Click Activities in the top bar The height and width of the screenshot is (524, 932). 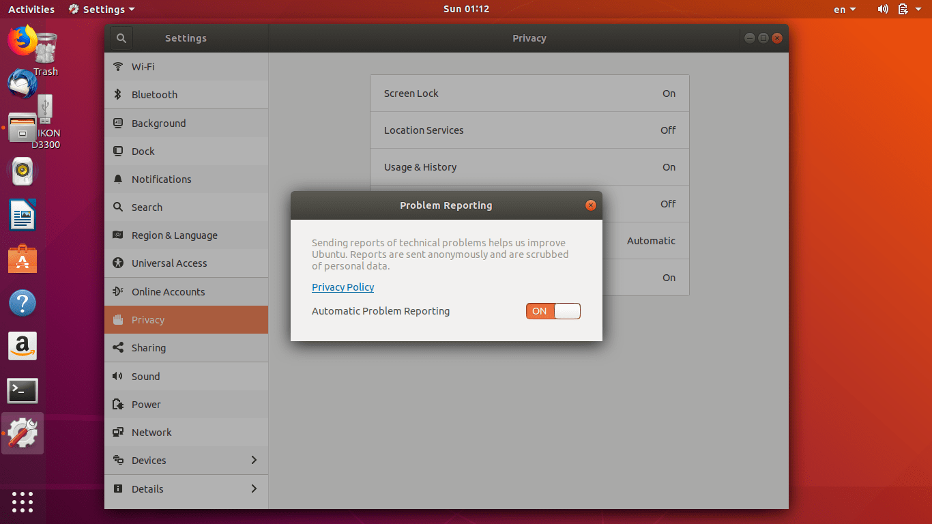tap(31, 10)
